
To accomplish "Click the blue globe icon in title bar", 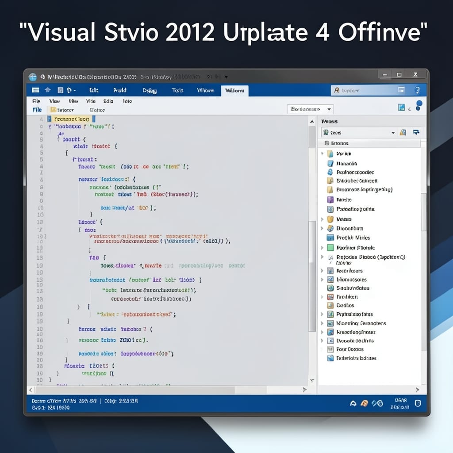I will point(33,77).
